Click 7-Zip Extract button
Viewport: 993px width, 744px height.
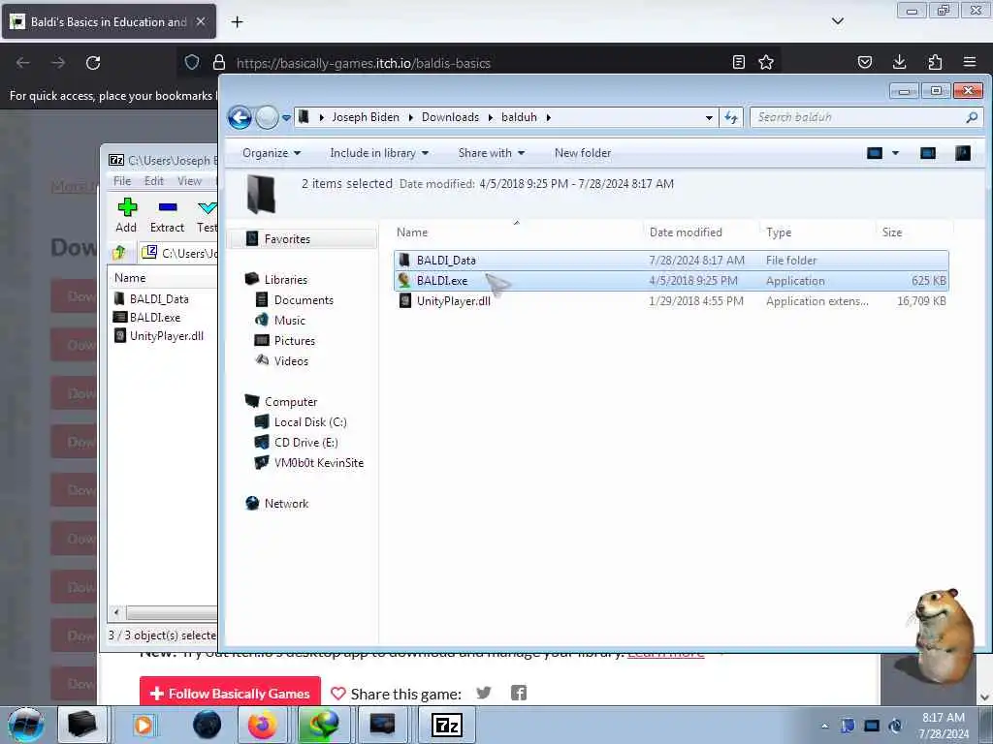[167, 215]
